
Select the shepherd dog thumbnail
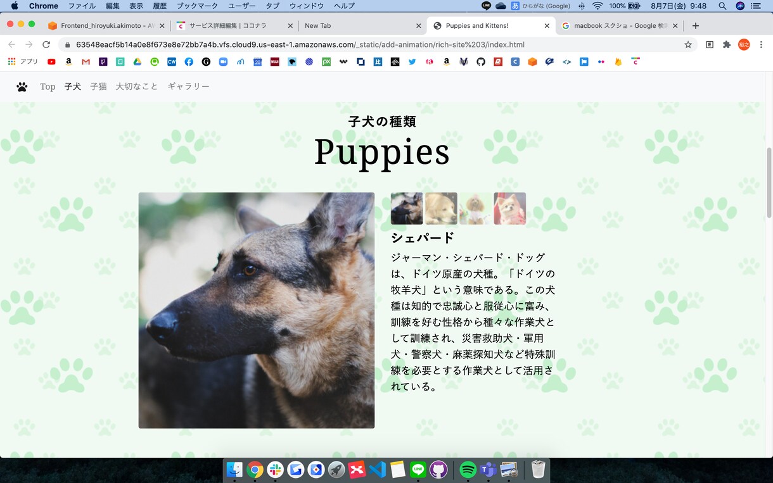(407, 208)
